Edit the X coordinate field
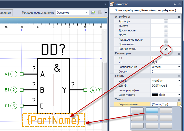 click(166, 58)
